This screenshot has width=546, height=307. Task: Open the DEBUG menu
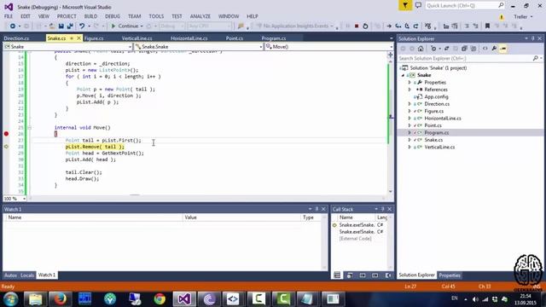113,16
